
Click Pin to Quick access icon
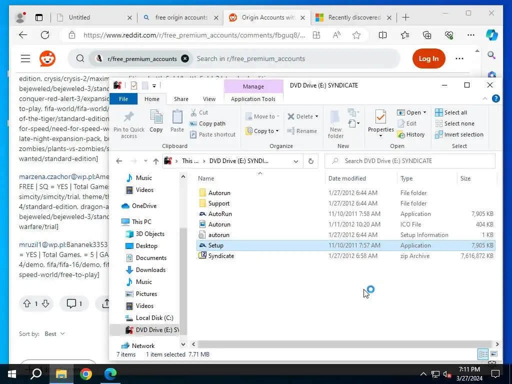click(x=128, y=117)
